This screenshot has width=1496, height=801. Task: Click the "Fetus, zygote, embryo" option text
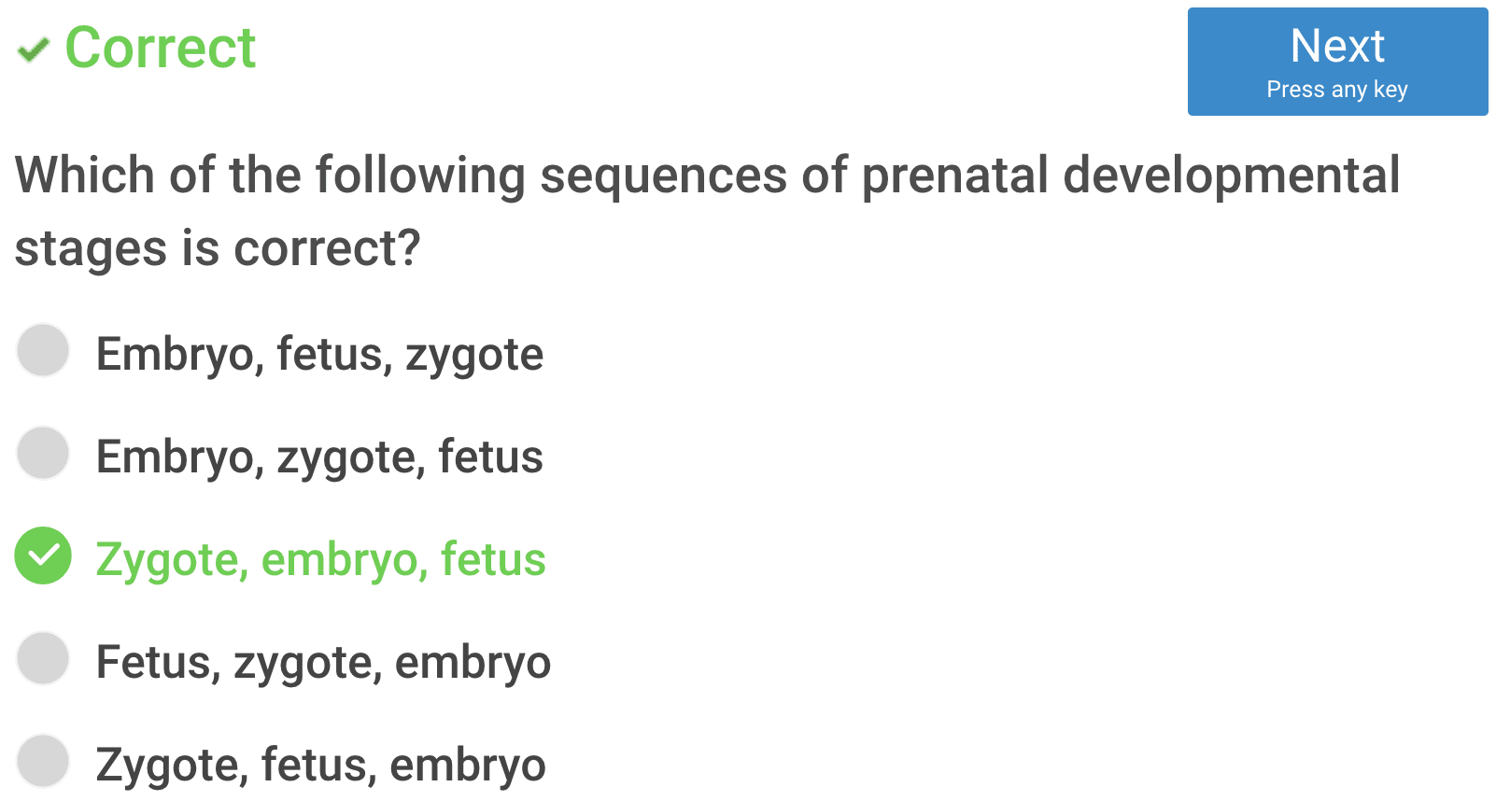coord(323,663)
